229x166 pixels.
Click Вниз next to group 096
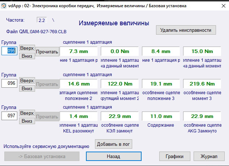(x=27, y=88)
